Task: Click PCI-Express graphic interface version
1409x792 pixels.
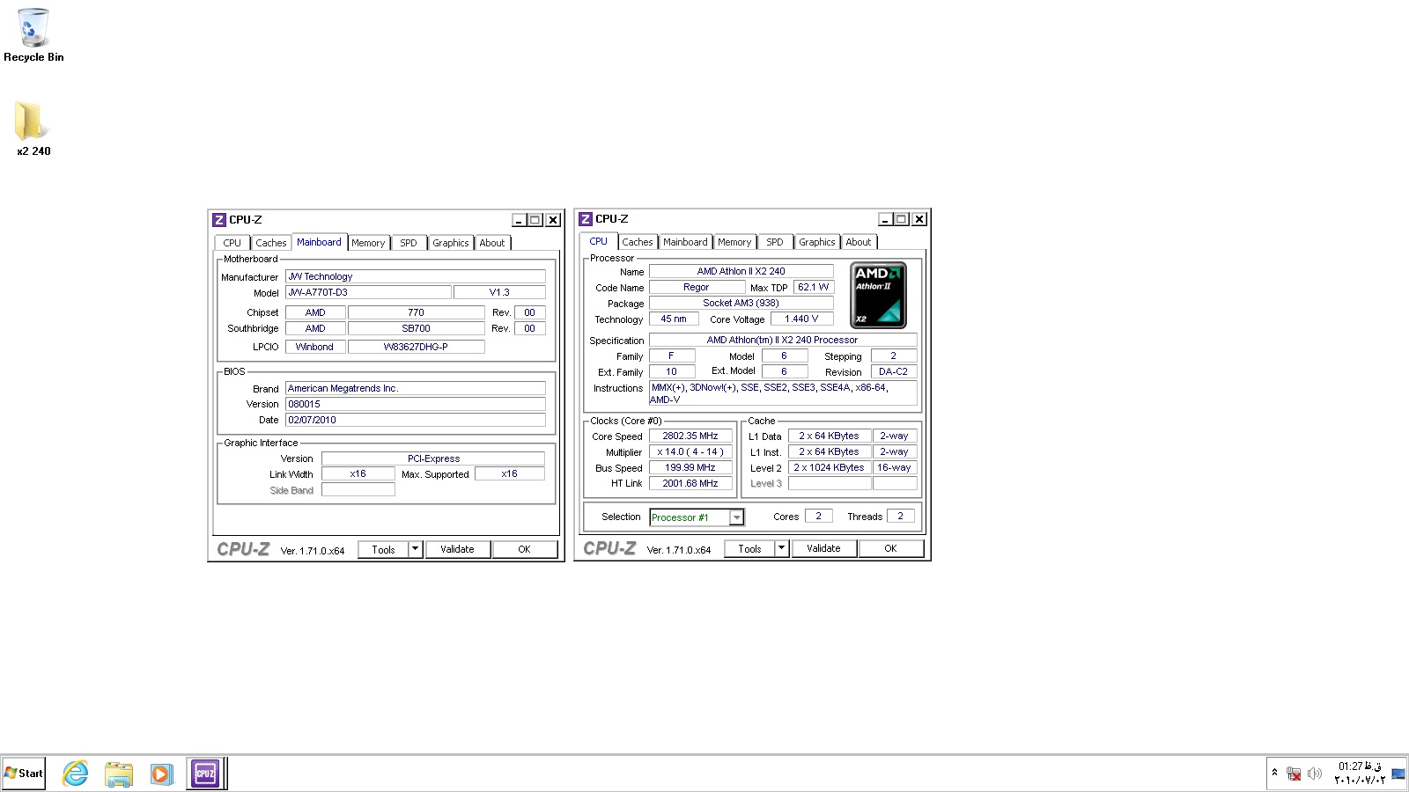Action: [x=433, y=458]
